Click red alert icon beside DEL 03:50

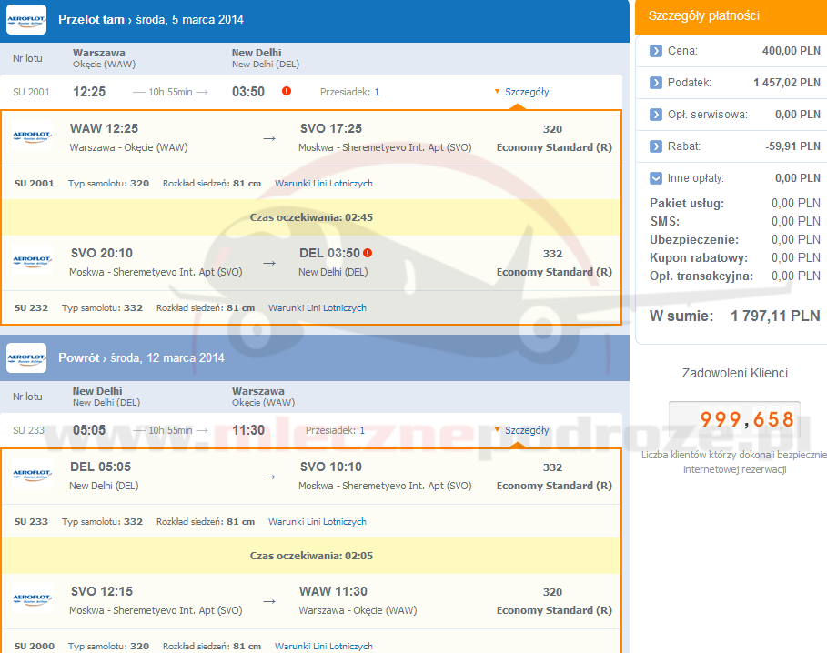368,253
